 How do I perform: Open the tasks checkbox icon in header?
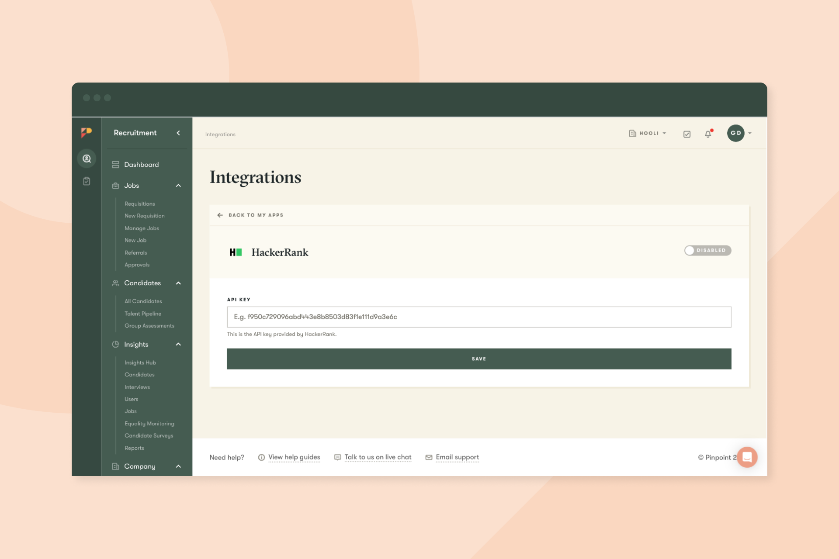coord(687,134)
